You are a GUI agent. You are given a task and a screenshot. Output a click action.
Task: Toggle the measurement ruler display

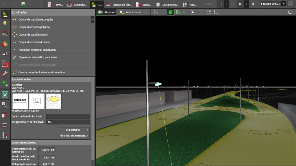pyautogui.click(x=208, y=12)
